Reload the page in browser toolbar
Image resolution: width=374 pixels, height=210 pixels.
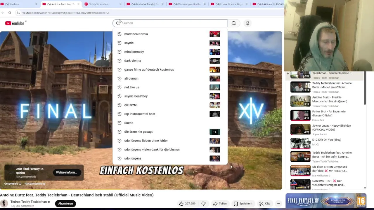(x=10, y=13)
